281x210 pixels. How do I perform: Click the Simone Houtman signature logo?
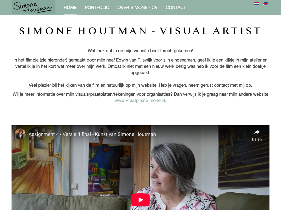tap(33, 7)
